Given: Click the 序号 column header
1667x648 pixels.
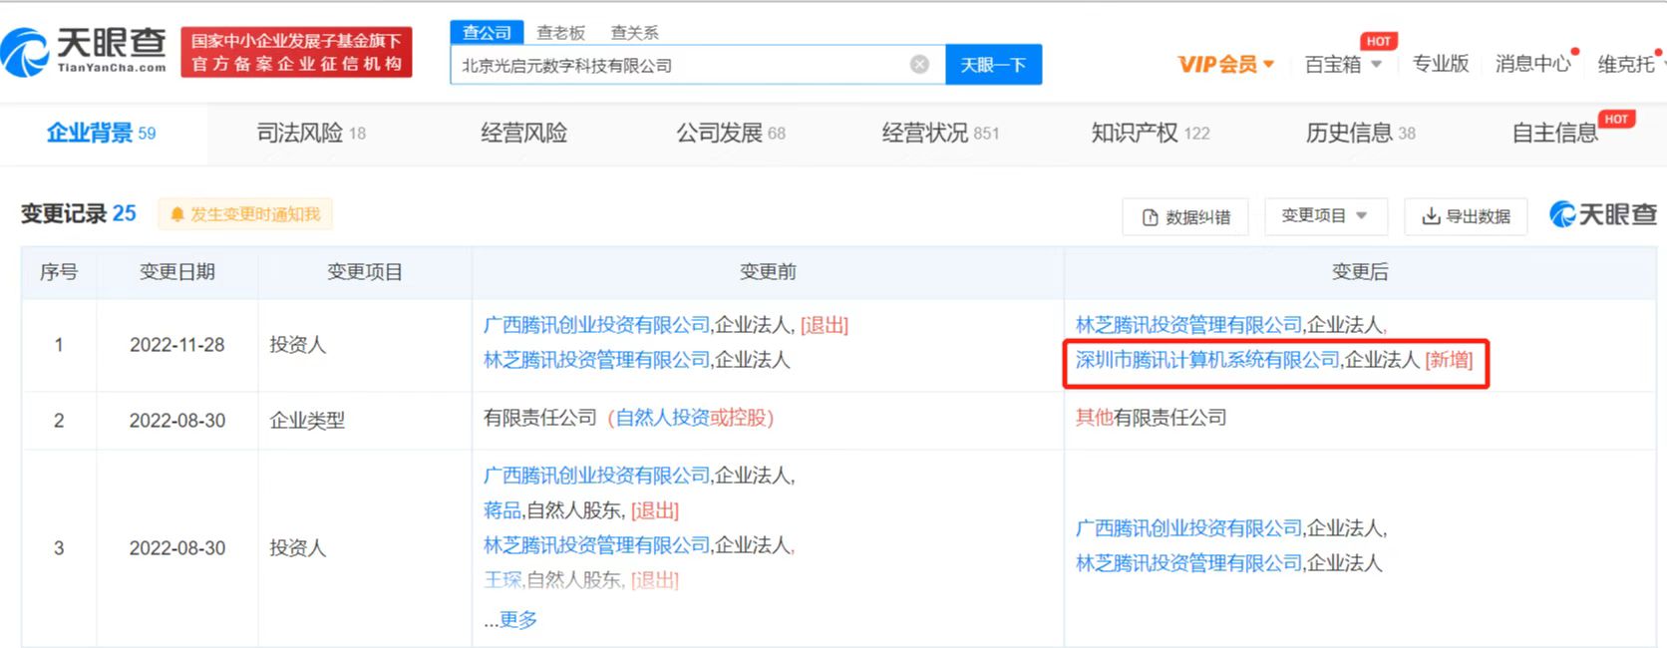Looking at the screenshot, I should [x=59, y=272].
